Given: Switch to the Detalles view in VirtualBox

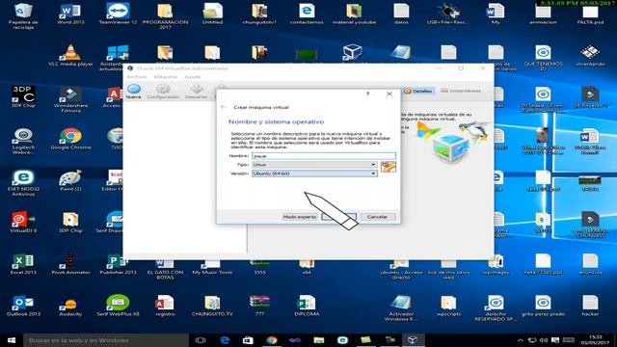Looking at the screenshot, I should click(x=417, y=91).
